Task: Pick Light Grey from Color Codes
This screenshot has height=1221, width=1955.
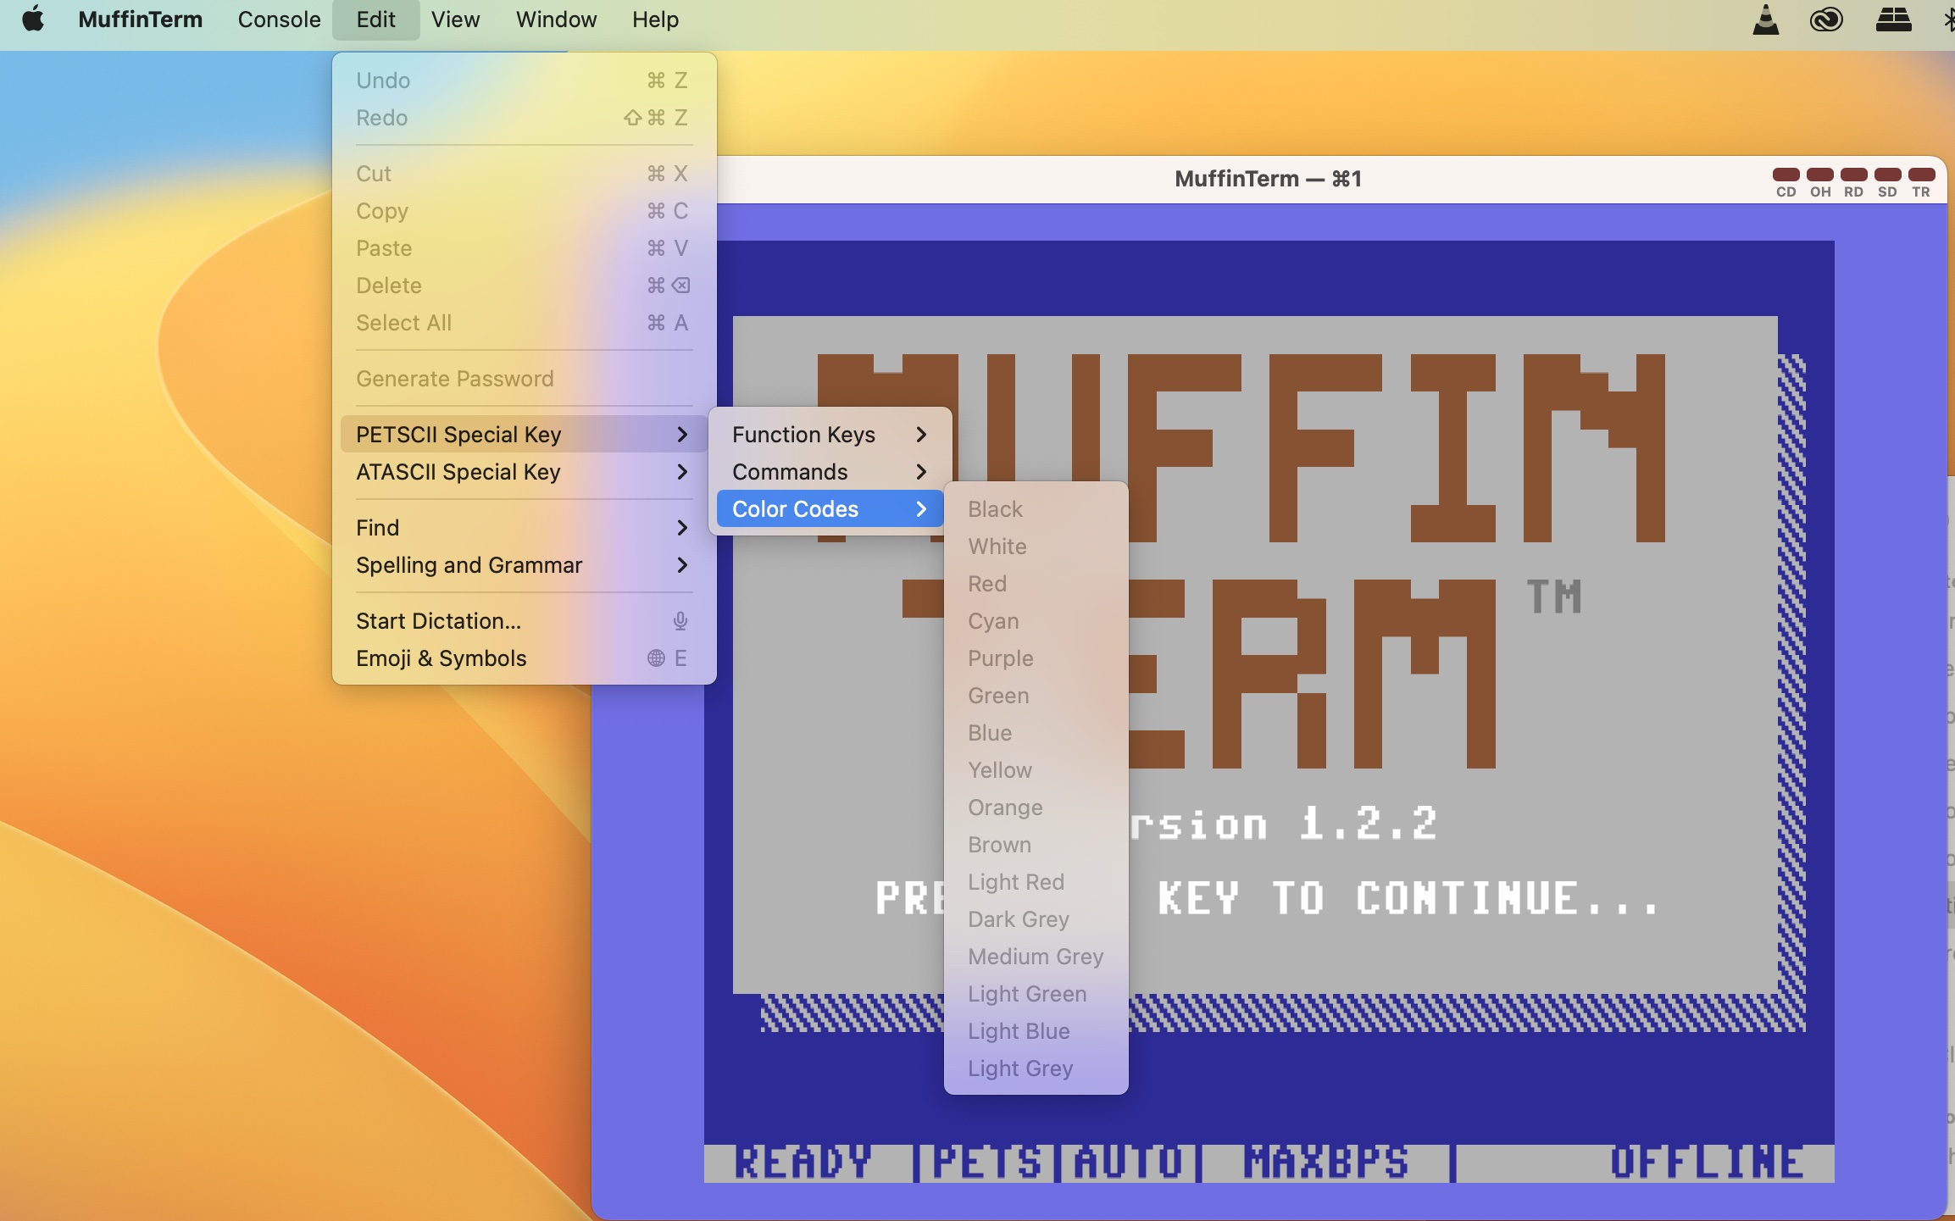Action: (1036, 1068)
